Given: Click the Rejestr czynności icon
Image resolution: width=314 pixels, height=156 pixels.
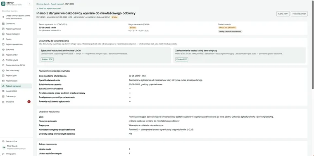Looking at the screenshot, I should [x=3, y=29].
